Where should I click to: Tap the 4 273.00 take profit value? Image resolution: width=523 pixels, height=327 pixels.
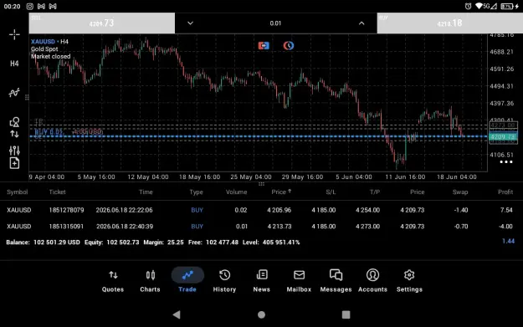click(x=367, y=227)
